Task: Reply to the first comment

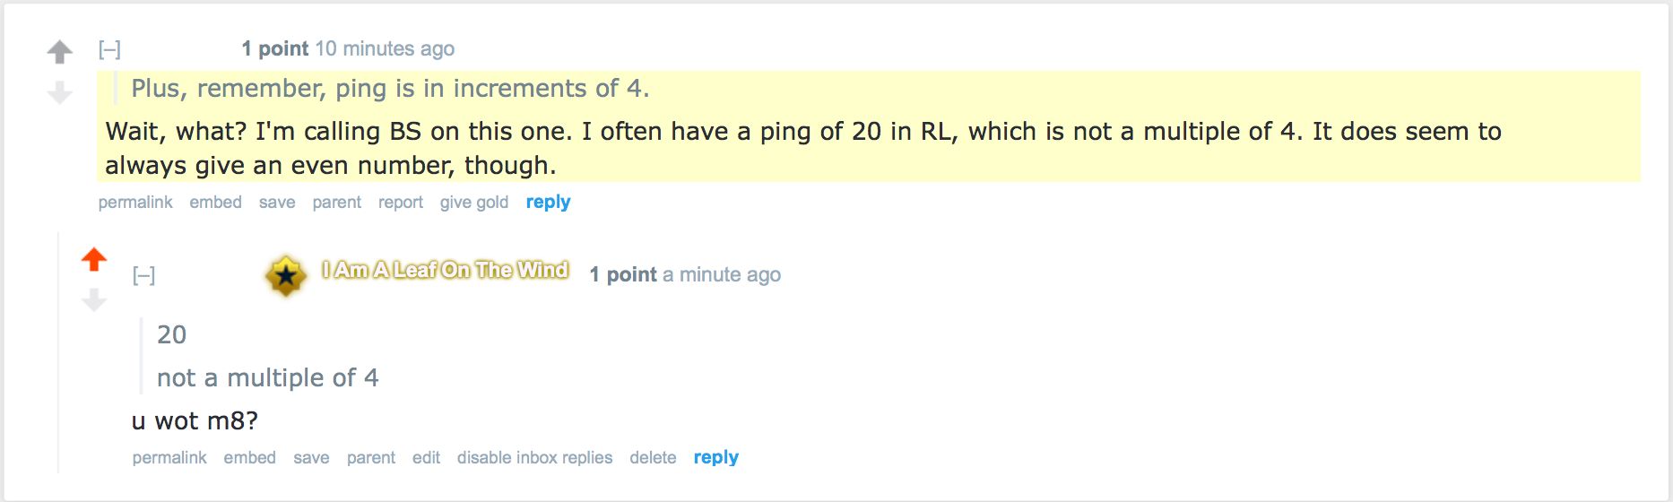Action: tap(548, 203)
